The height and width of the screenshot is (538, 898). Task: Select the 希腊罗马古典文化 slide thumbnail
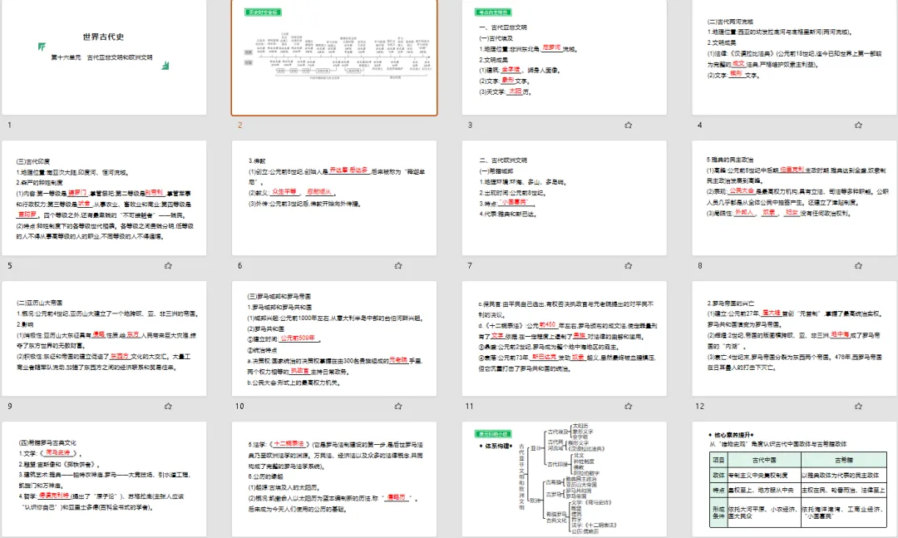(x=104, y=479)
